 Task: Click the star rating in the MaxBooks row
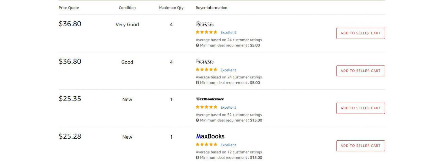(206, 144)
